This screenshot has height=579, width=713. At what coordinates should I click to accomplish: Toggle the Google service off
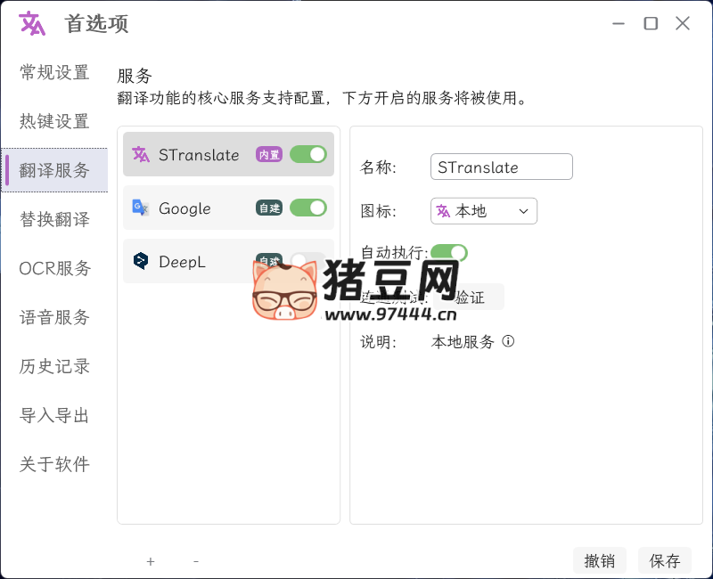pos(307,208)
